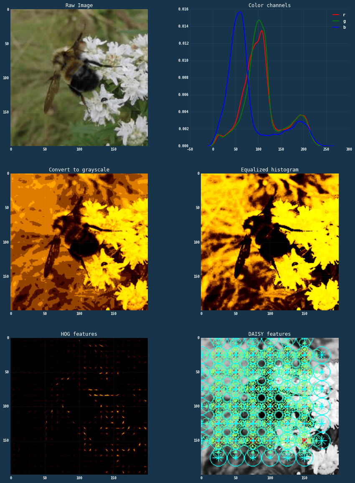
Task: Select the Equalized histogram image
Action: pyautogui.click(x=269, y=242)
